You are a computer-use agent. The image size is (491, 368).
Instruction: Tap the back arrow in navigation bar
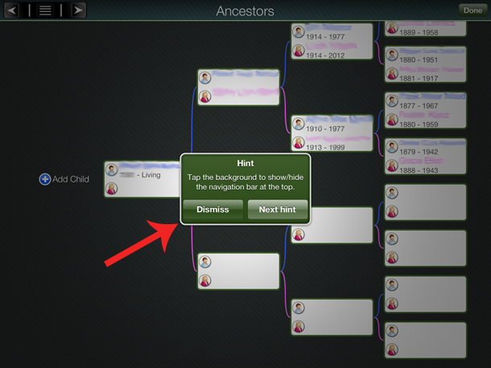click(x=12, y=10)
